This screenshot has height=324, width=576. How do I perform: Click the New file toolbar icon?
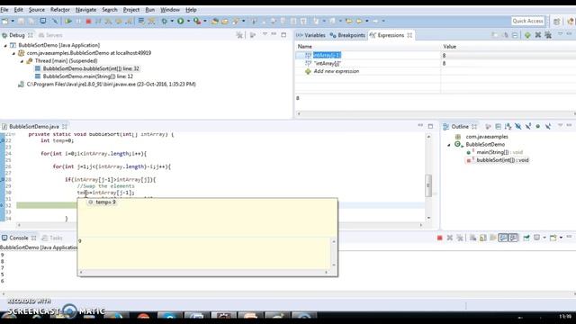pos(5,22)
